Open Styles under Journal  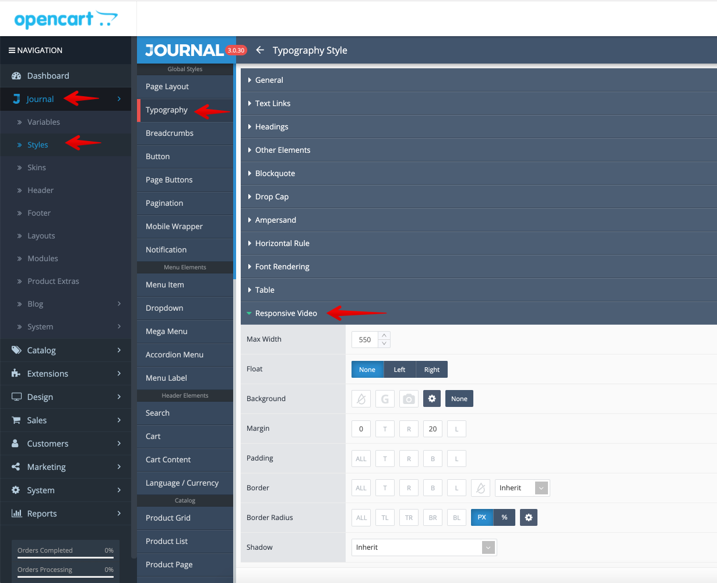point(65,145)
